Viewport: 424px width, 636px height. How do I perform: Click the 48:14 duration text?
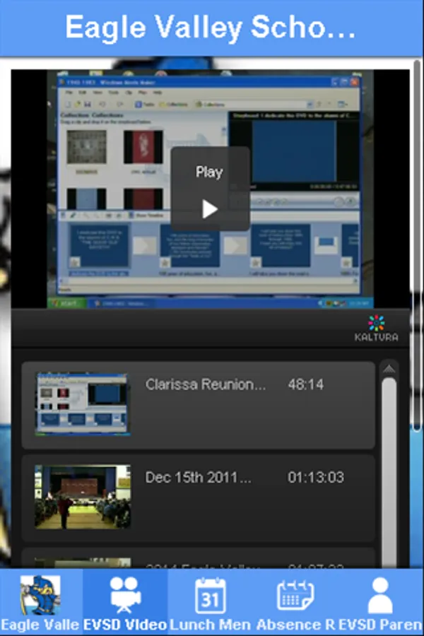pos(305,384)
